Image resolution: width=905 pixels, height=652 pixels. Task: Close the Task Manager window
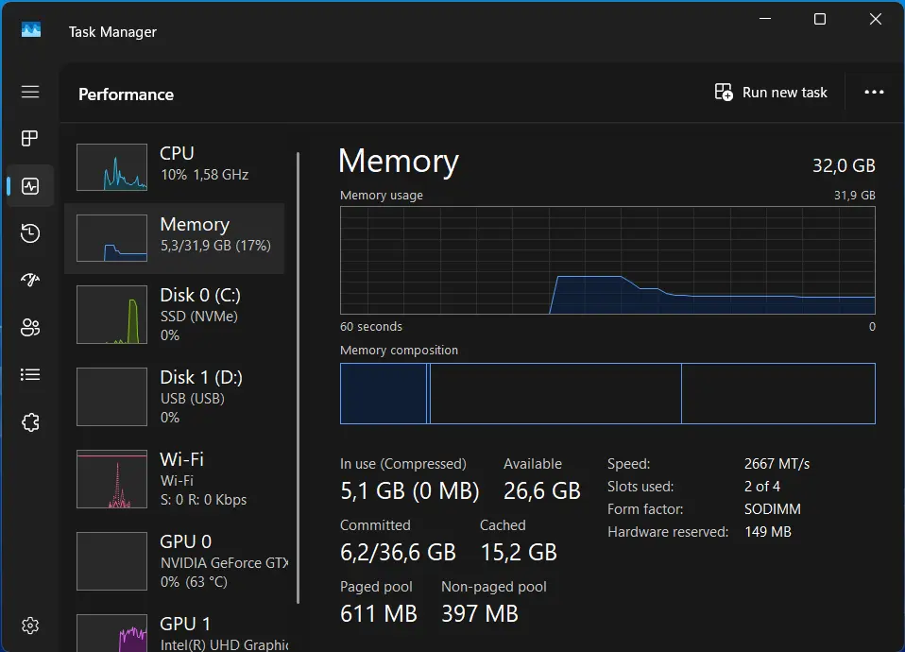[875, 19]
